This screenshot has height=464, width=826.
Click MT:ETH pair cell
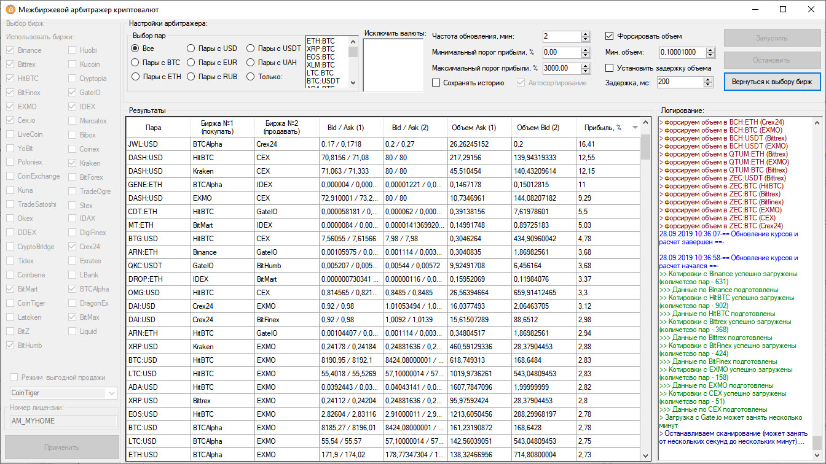(159, 225)
